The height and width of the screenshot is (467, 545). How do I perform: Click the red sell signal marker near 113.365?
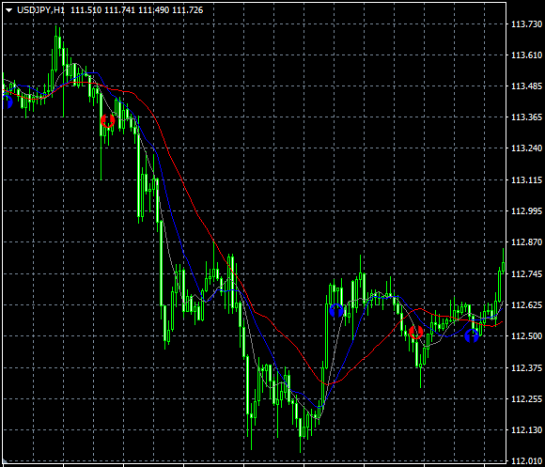tap(108, 121)
